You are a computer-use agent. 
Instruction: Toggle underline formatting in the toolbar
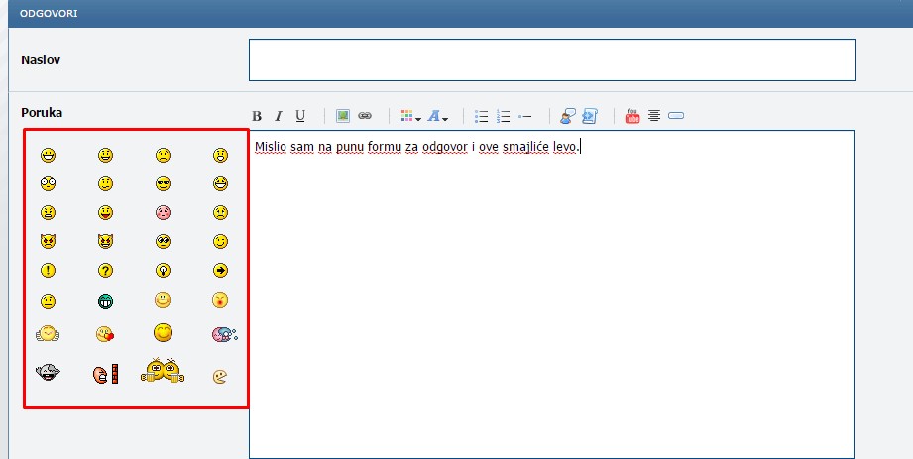(300, 116)
